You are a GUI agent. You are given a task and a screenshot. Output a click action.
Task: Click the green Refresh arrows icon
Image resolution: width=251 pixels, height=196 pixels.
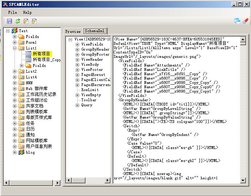pos(17,21)
